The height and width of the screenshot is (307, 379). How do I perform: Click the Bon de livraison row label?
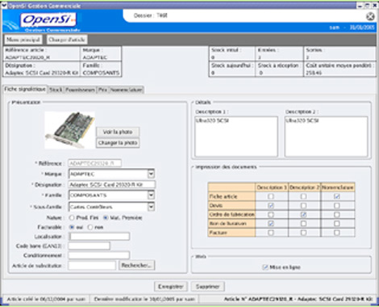pos(231,224)
